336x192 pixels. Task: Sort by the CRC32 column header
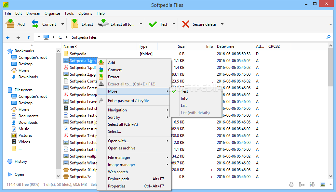(x=278, y=46)
